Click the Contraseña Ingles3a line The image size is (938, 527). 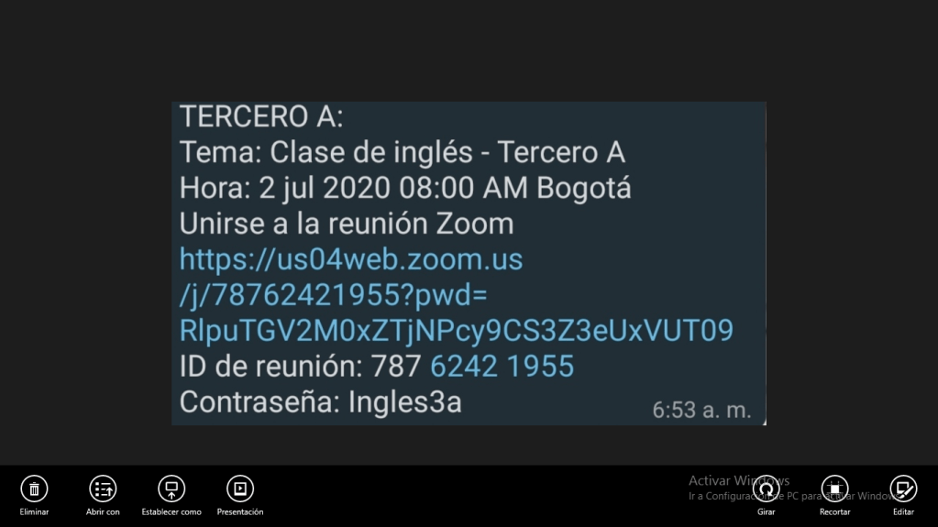tap(321, 402)
